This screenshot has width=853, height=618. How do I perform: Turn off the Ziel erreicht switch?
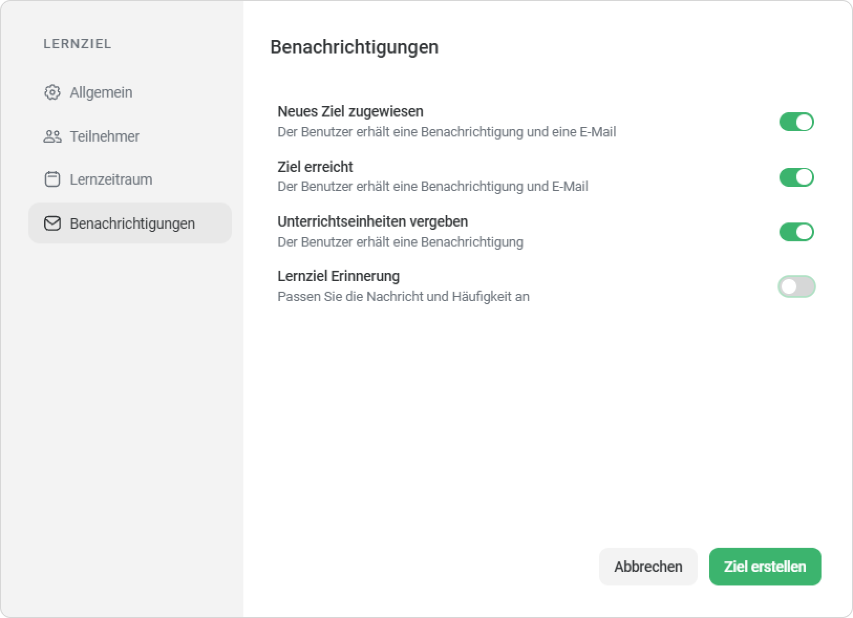tap(796, 177)
